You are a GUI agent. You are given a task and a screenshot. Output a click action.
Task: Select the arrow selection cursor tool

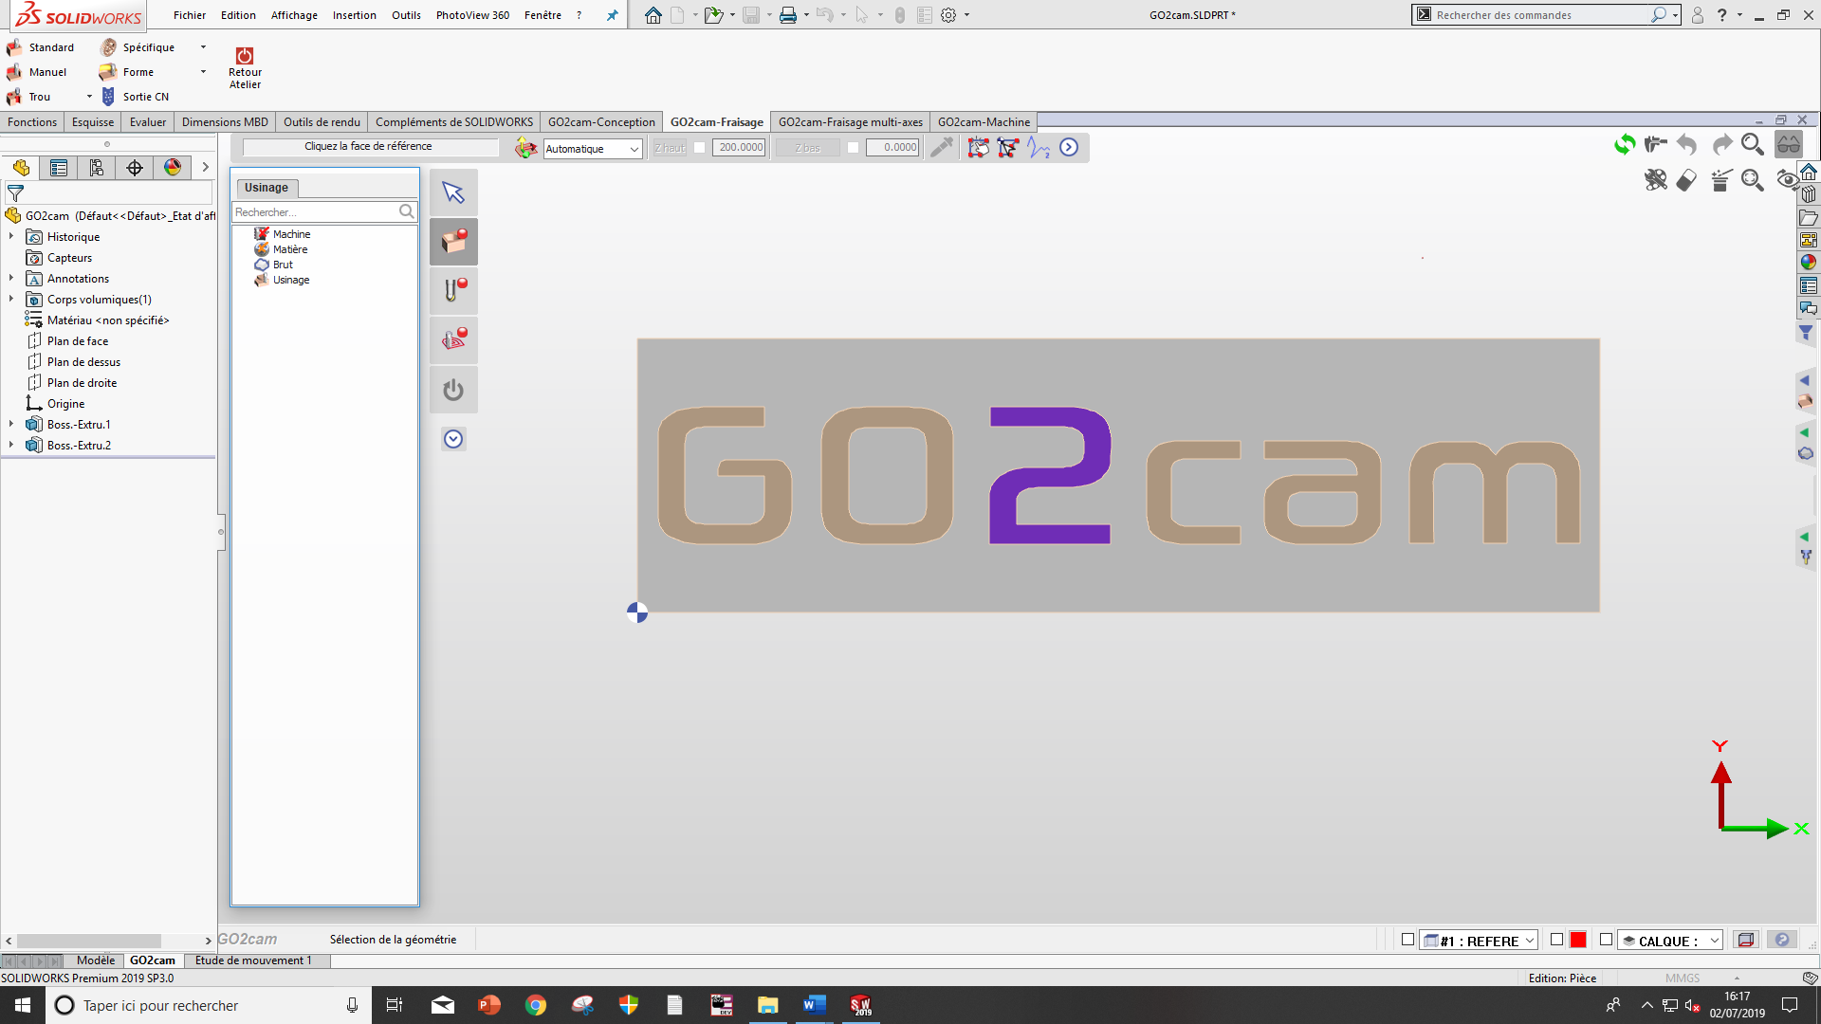[453, 192]
